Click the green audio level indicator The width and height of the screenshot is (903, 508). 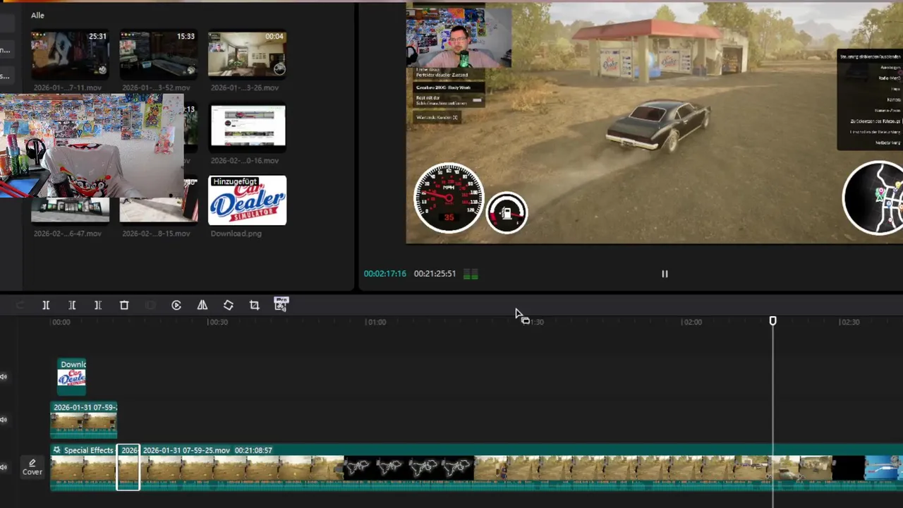[471, 274]
